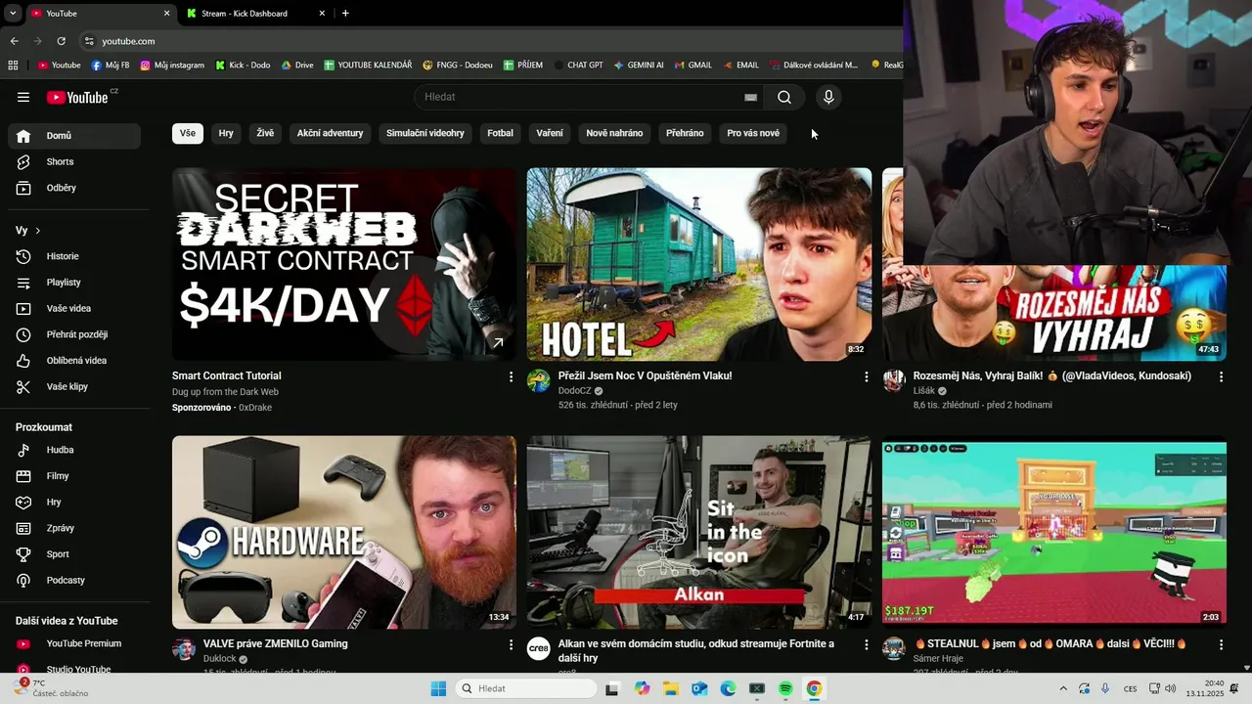Open Filmy under Prozkoumat

tap(74, 476)
